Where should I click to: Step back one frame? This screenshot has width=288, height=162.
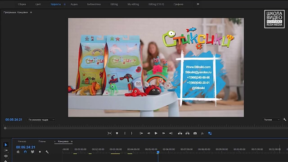148,133
